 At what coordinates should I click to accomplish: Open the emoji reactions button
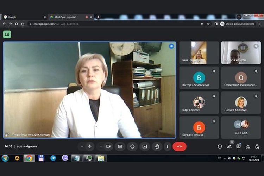coord(132,146)
